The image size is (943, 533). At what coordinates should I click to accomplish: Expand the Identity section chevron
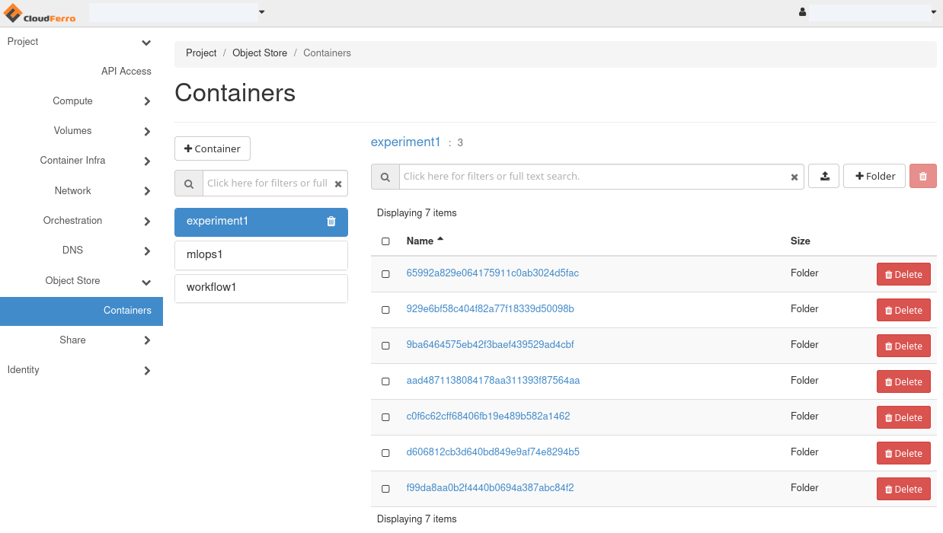point(147,371)
